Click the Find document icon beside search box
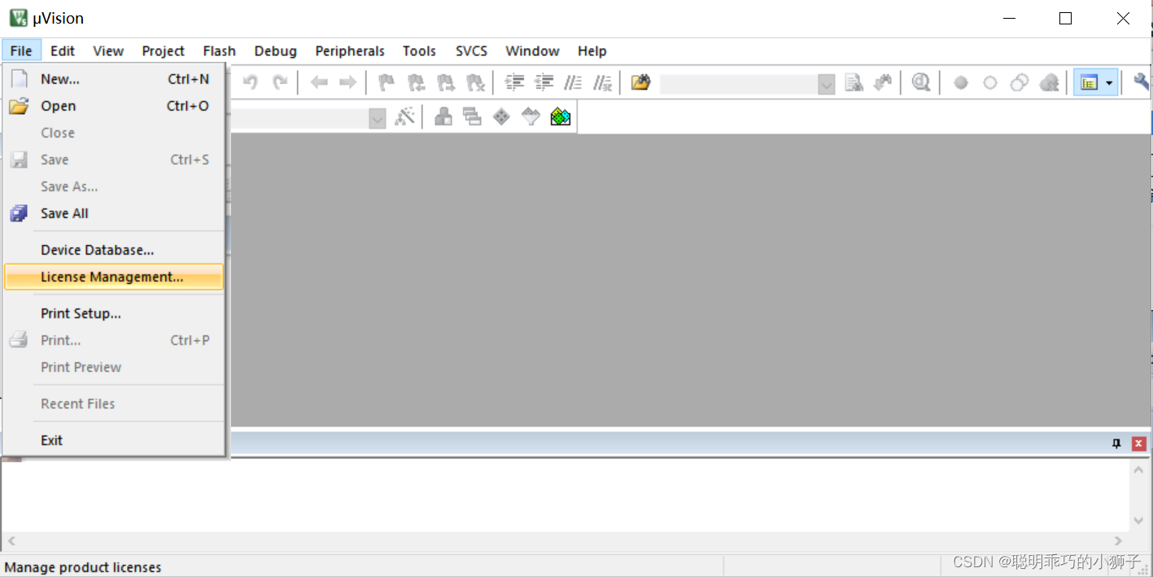The image size is (1153, 577). pos(854,82)
